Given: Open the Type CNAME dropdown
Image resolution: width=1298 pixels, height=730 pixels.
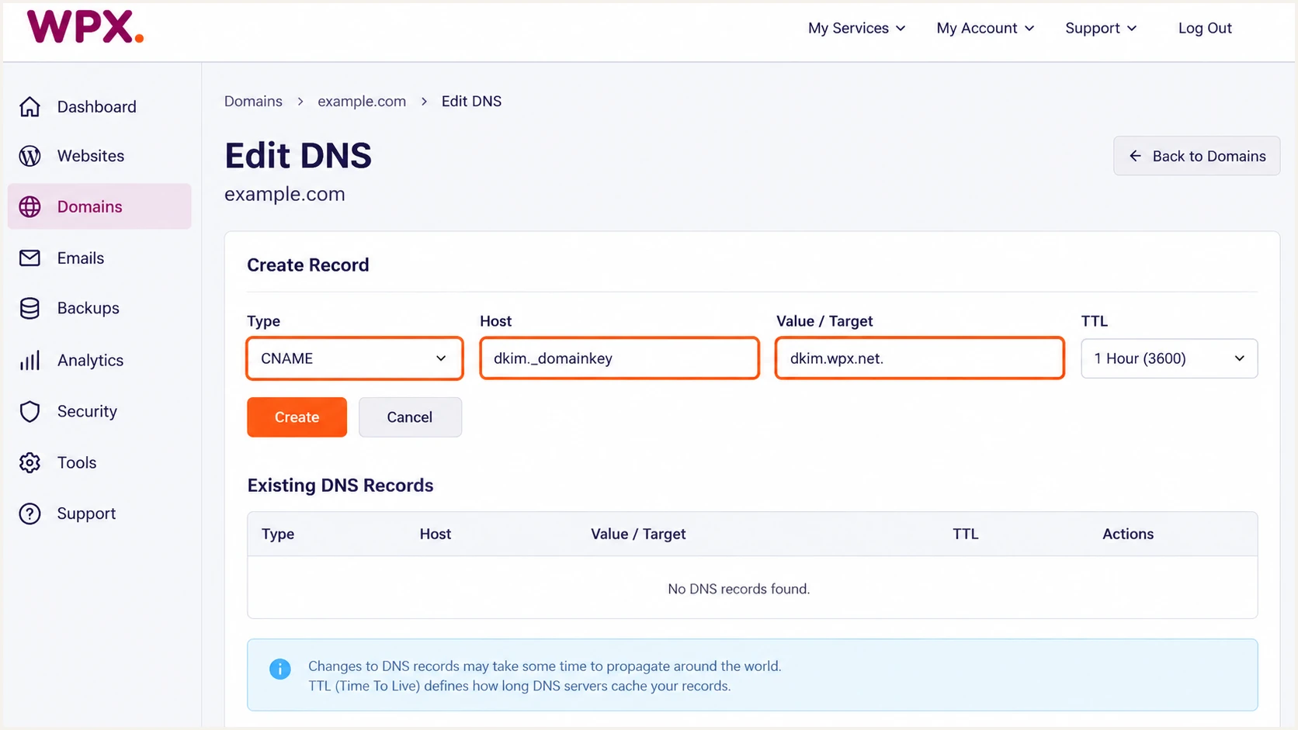Looking at the screenshot, I should pos(355,358).
